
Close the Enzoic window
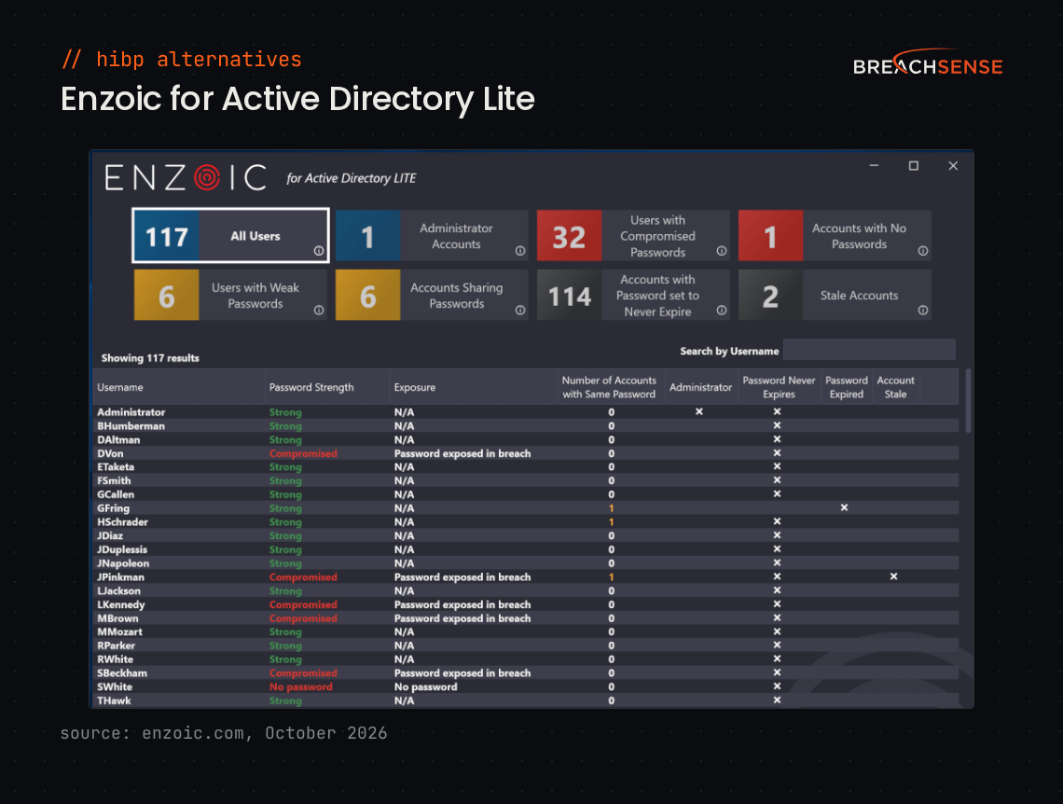pyautogui.click(x=952, y=165)
